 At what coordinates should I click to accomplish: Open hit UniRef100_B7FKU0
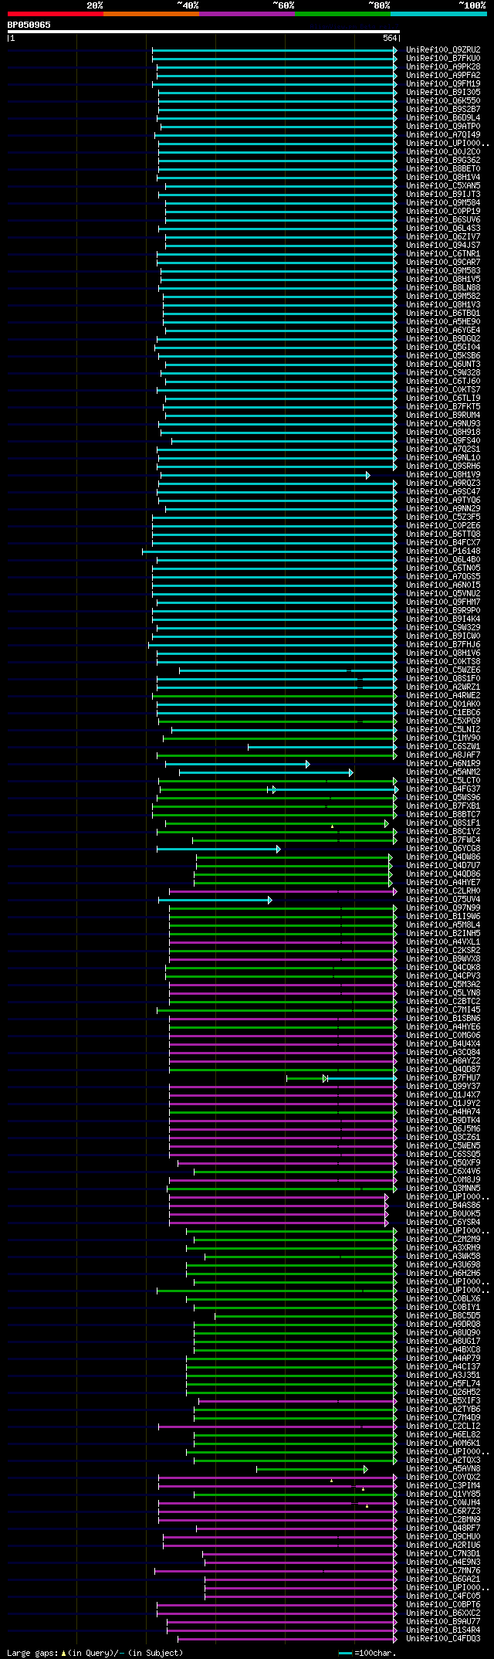tap(443, 58)
